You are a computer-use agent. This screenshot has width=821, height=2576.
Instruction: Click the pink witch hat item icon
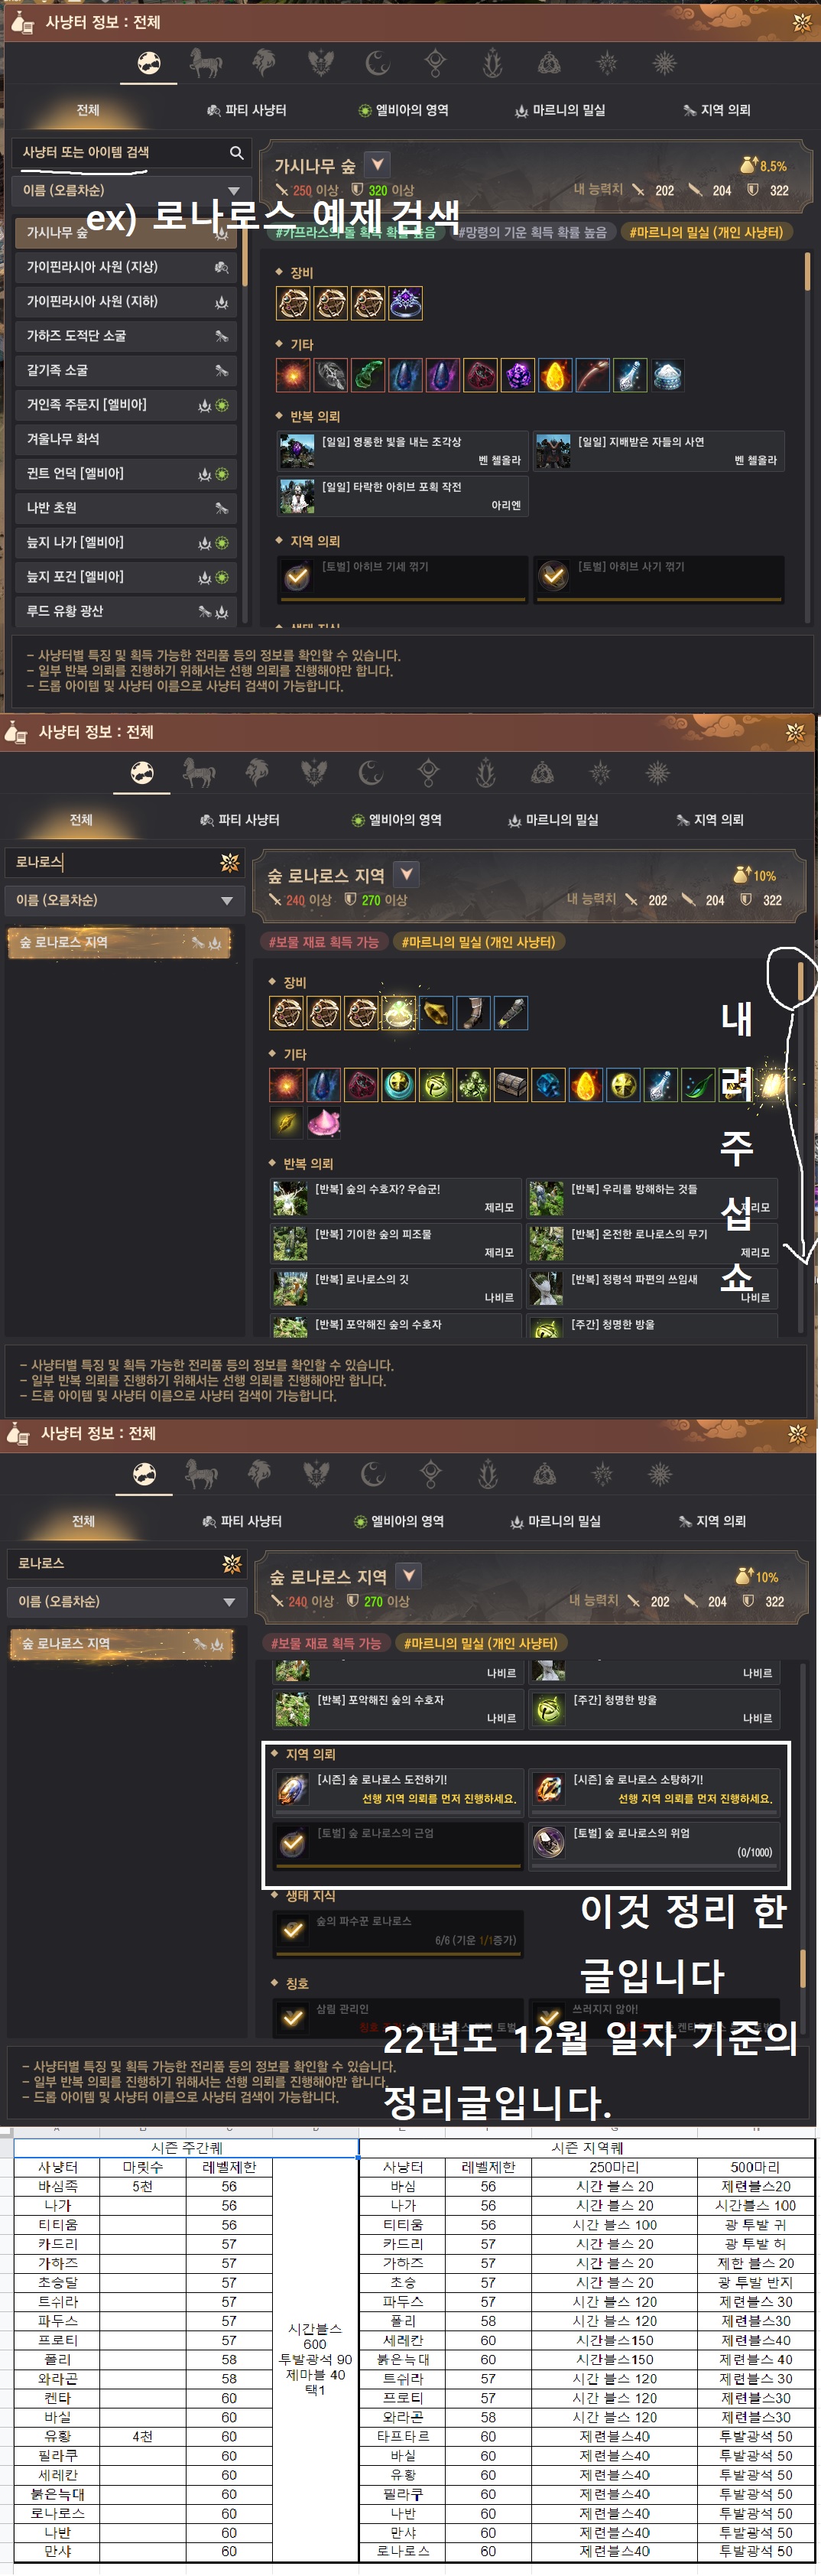click(x=324, y=1123)
